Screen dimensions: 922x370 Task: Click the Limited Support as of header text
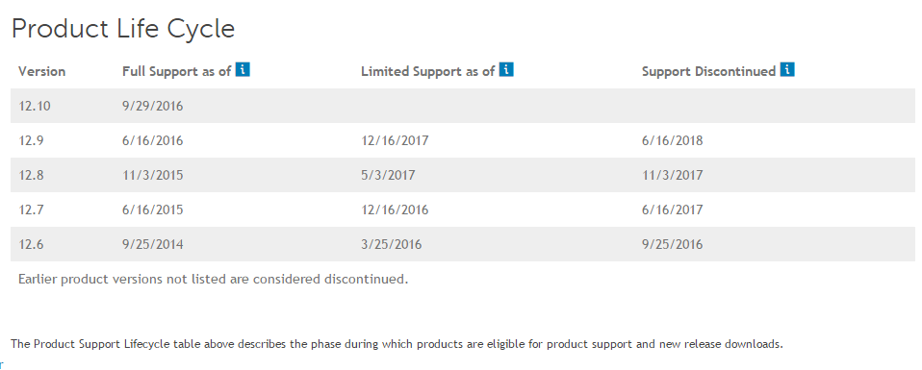[x=427, y=72]
